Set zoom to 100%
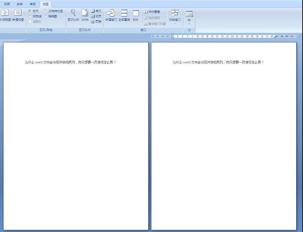The width and height of the screenshot is (303, 232). tap(85, 15)
